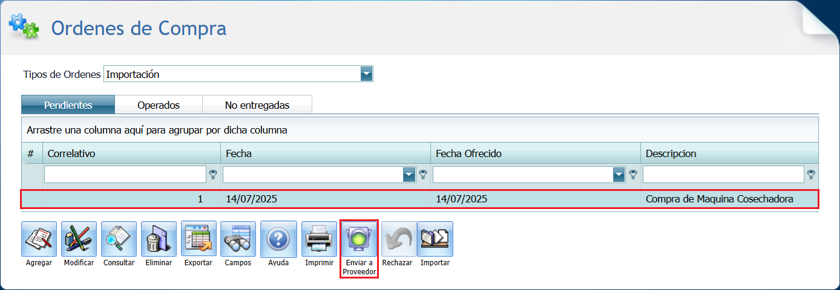Image resolution: width=840 pixels, height=290 pixels.
Task: Click the Rechazar undo arrow icon
Action: [x=398, y=239]
